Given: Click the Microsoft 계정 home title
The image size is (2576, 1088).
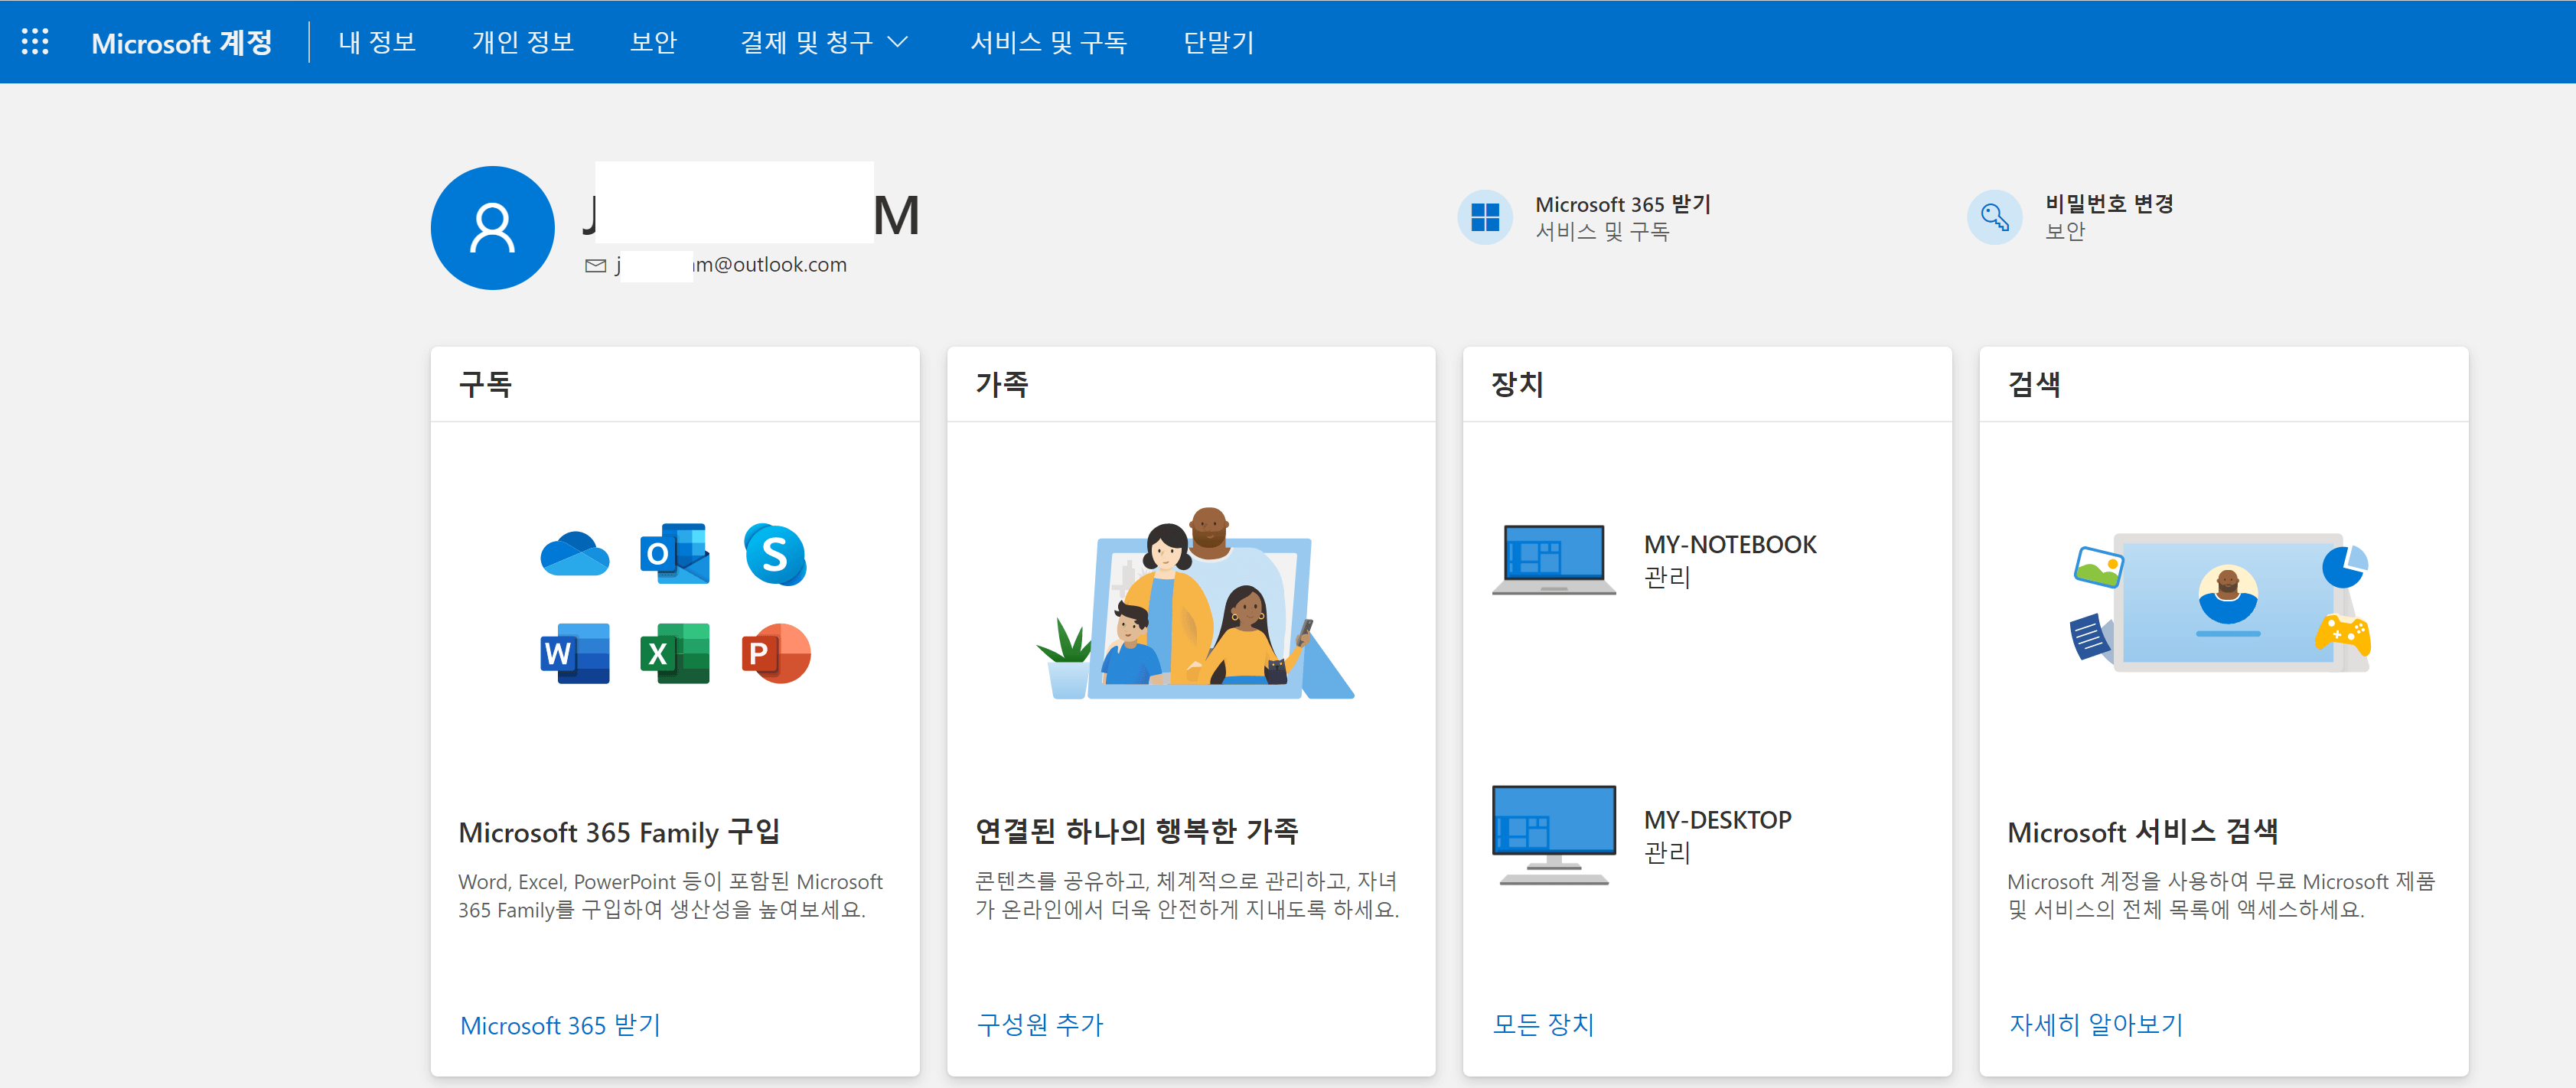Looking at the screenshot, I should point(182,42).
